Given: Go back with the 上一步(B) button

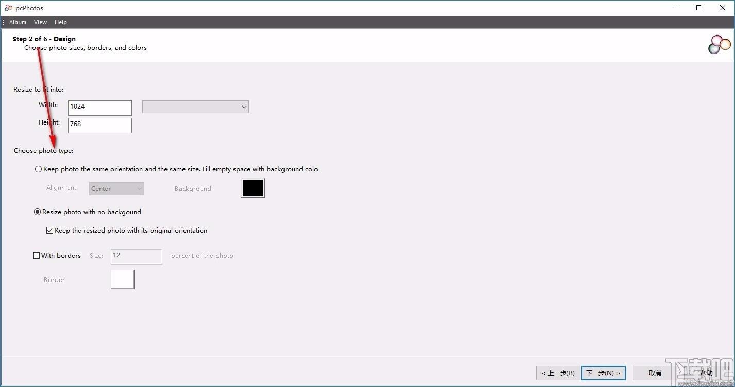Looking at the screenshot, I should pyautogui.click(x=558, y=373).
